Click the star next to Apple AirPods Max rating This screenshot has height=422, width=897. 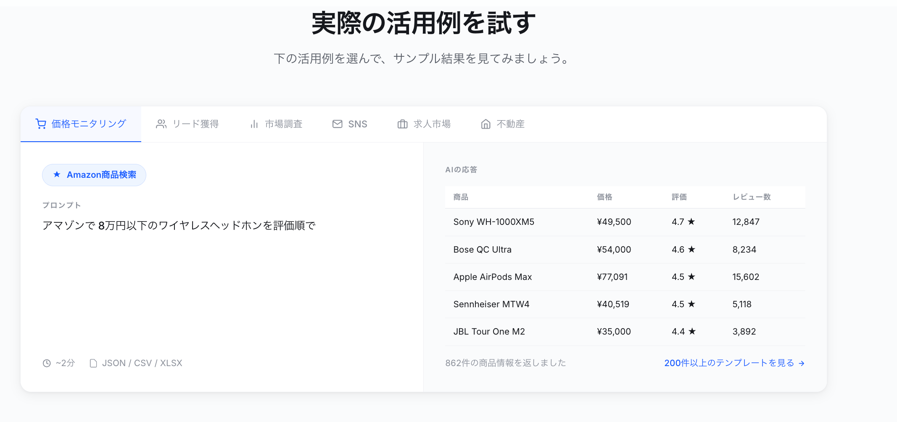[691, 277]
